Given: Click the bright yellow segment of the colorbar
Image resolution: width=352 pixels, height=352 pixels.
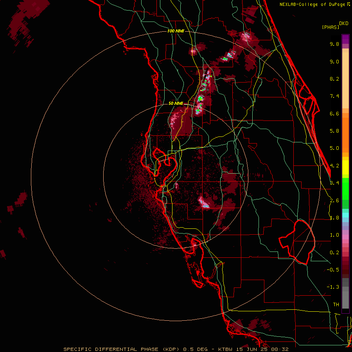Looking at the screenshot, I should tap(345, 167).
